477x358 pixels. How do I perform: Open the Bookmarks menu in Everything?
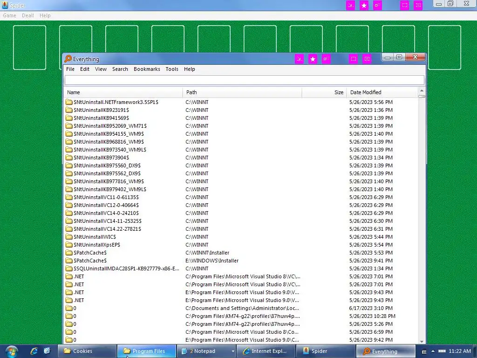(x=147, y=69)
